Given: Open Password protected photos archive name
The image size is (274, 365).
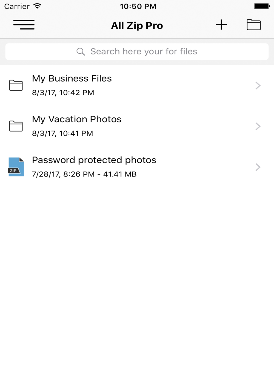Looking at the screenshot, I should click(94, 160).
